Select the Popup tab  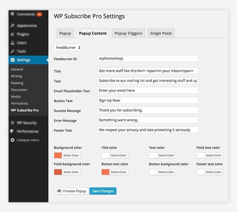tap(65, 33)
